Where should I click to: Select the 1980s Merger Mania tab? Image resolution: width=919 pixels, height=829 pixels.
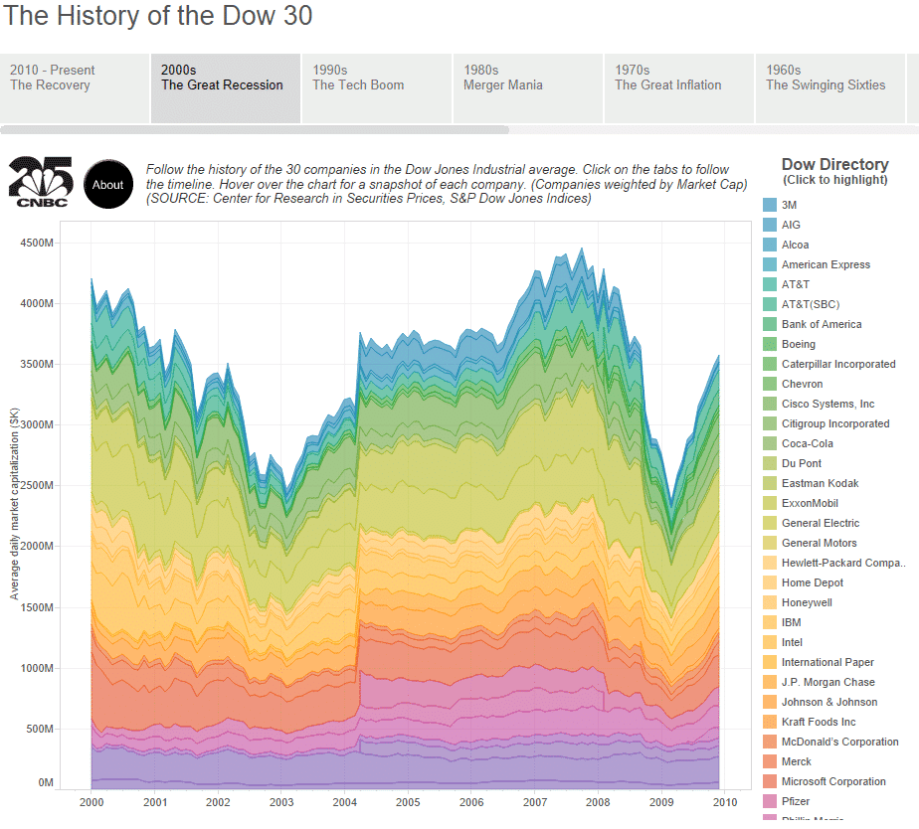tap(527, 87)
